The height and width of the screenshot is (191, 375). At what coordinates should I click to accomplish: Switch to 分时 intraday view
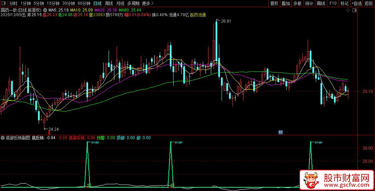click(13, 3)
